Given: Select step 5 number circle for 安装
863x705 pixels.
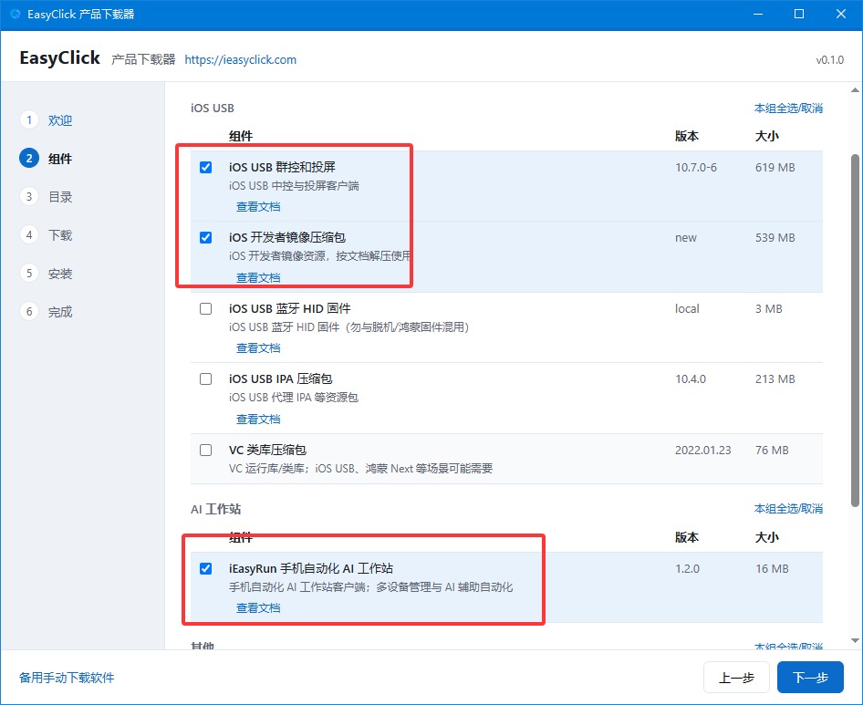Looking at the screenshot, I should [29, 273].
